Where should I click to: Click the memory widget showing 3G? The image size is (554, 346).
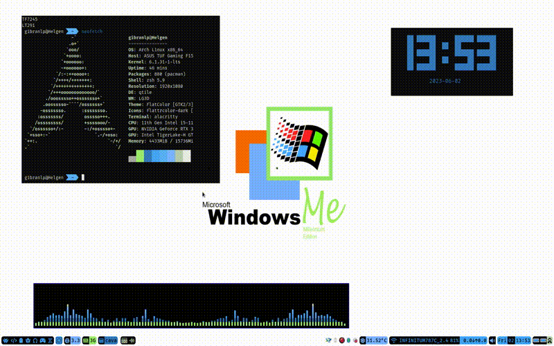coord(89,340)
